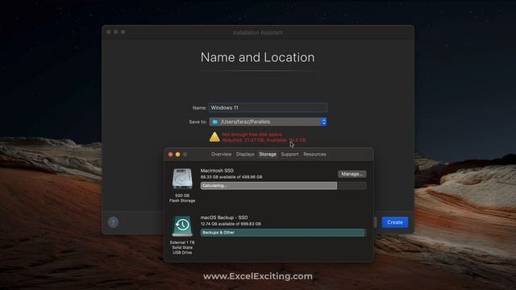Click the Create button in Installation Assistant

click(x=395, y=222)
